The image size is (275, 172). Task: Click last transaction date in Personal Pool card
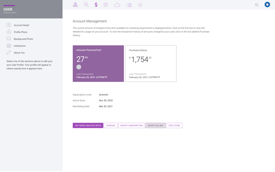(x=92, y=77)
